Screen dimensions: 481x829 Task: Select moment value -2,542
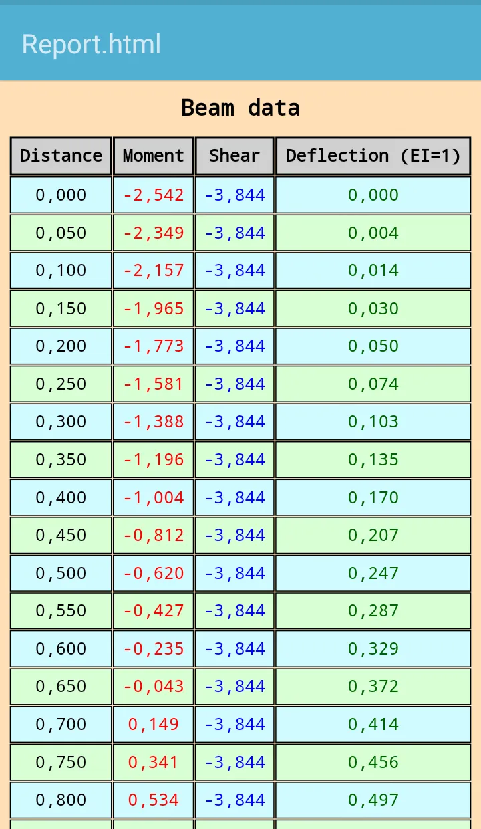point(153,195)
